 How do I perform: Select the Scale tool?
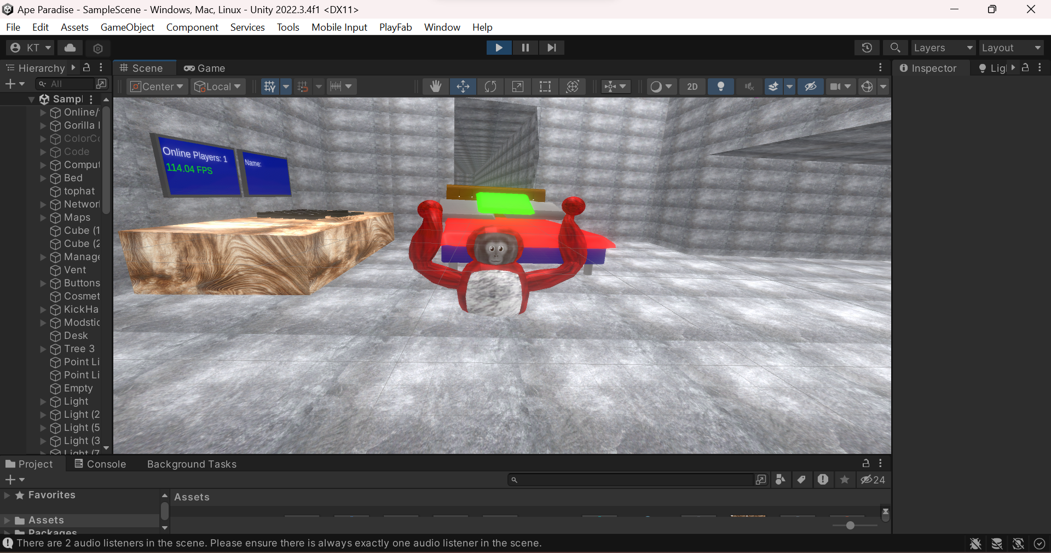pyautogui.click(x=518, y=87)
